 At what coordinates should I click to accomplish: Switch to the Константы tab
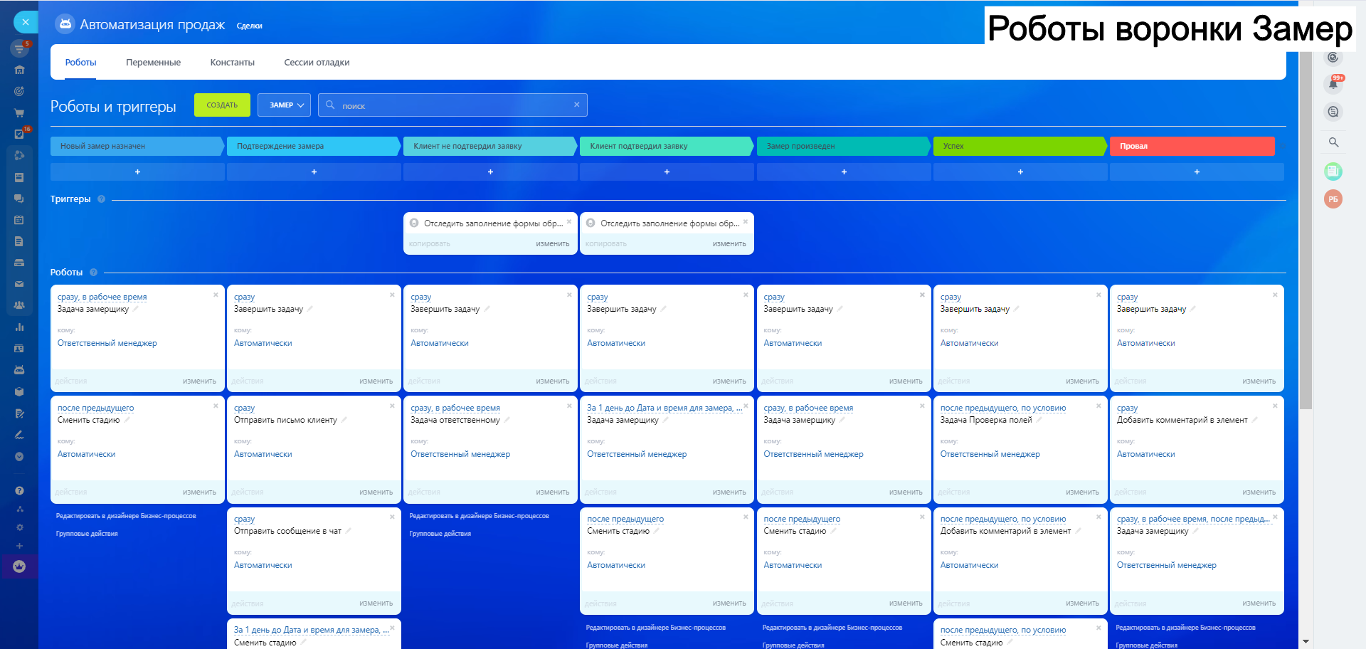[233, 63]
